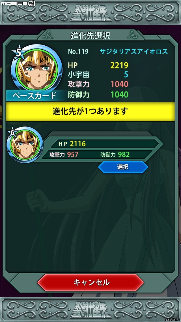Tap the 6-star evolution card portrait
The image size is (181, 322).
[x=25, y=145]
